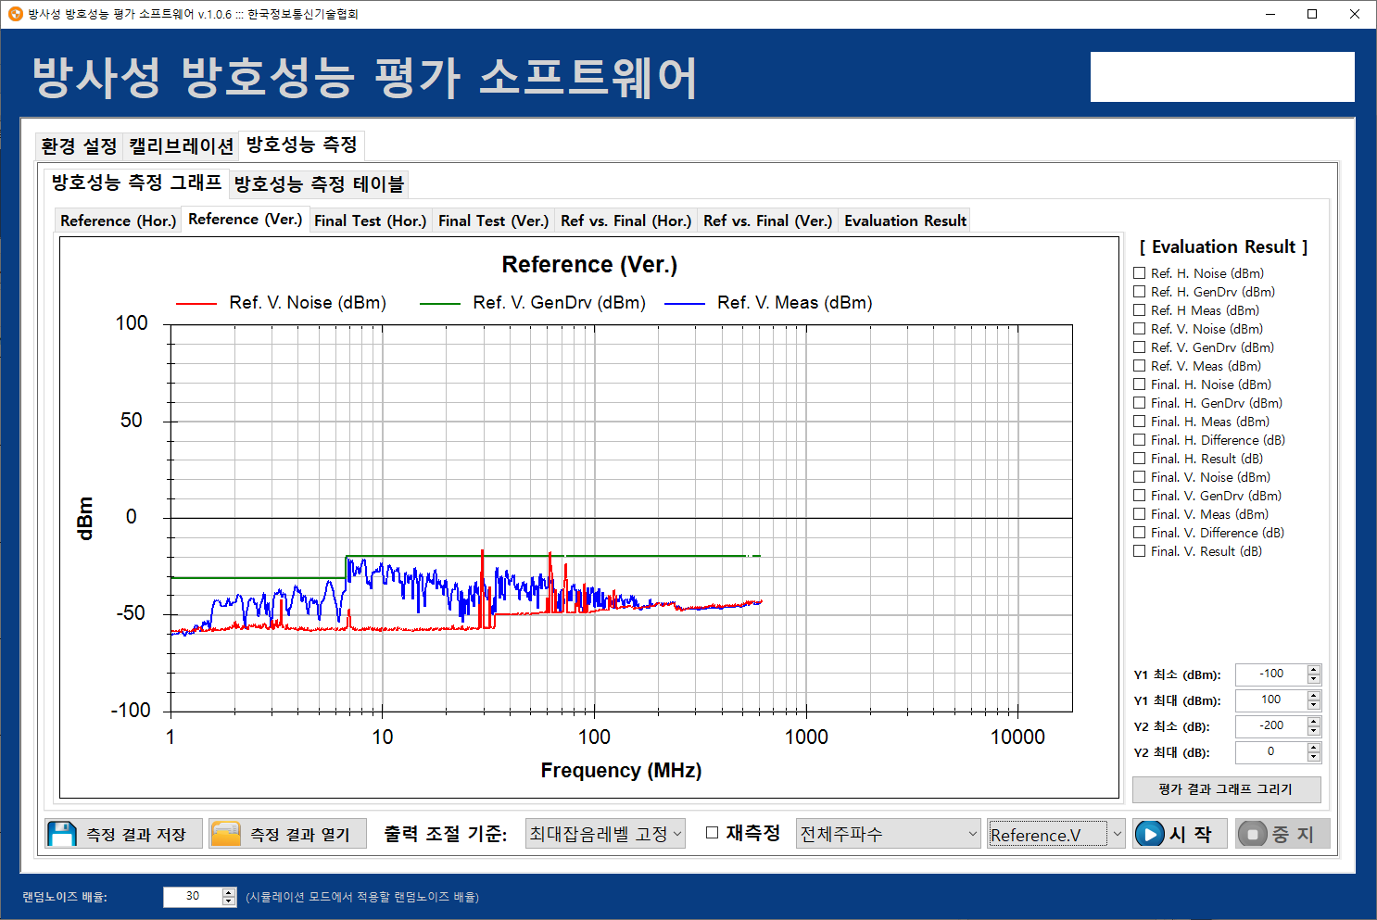The height and width of the screenshot is (920, 1377).
Task: Decrease the Y2 maximum value with down arrow
Action: 1313,757
